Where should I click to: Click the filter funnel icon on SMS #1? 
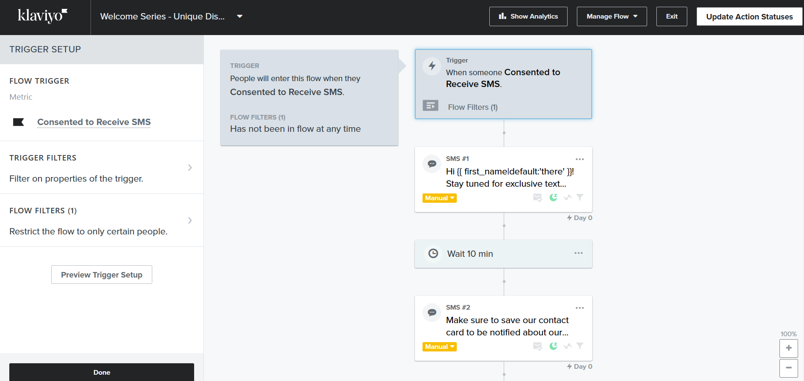[x=580, y=197]
